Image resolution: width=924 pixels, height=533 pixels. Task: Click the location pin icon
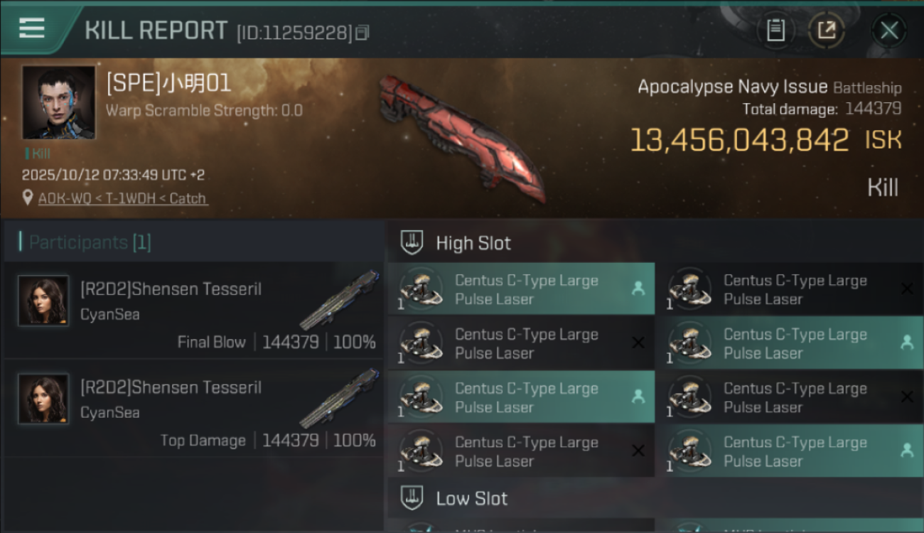(x=28, y=198)
